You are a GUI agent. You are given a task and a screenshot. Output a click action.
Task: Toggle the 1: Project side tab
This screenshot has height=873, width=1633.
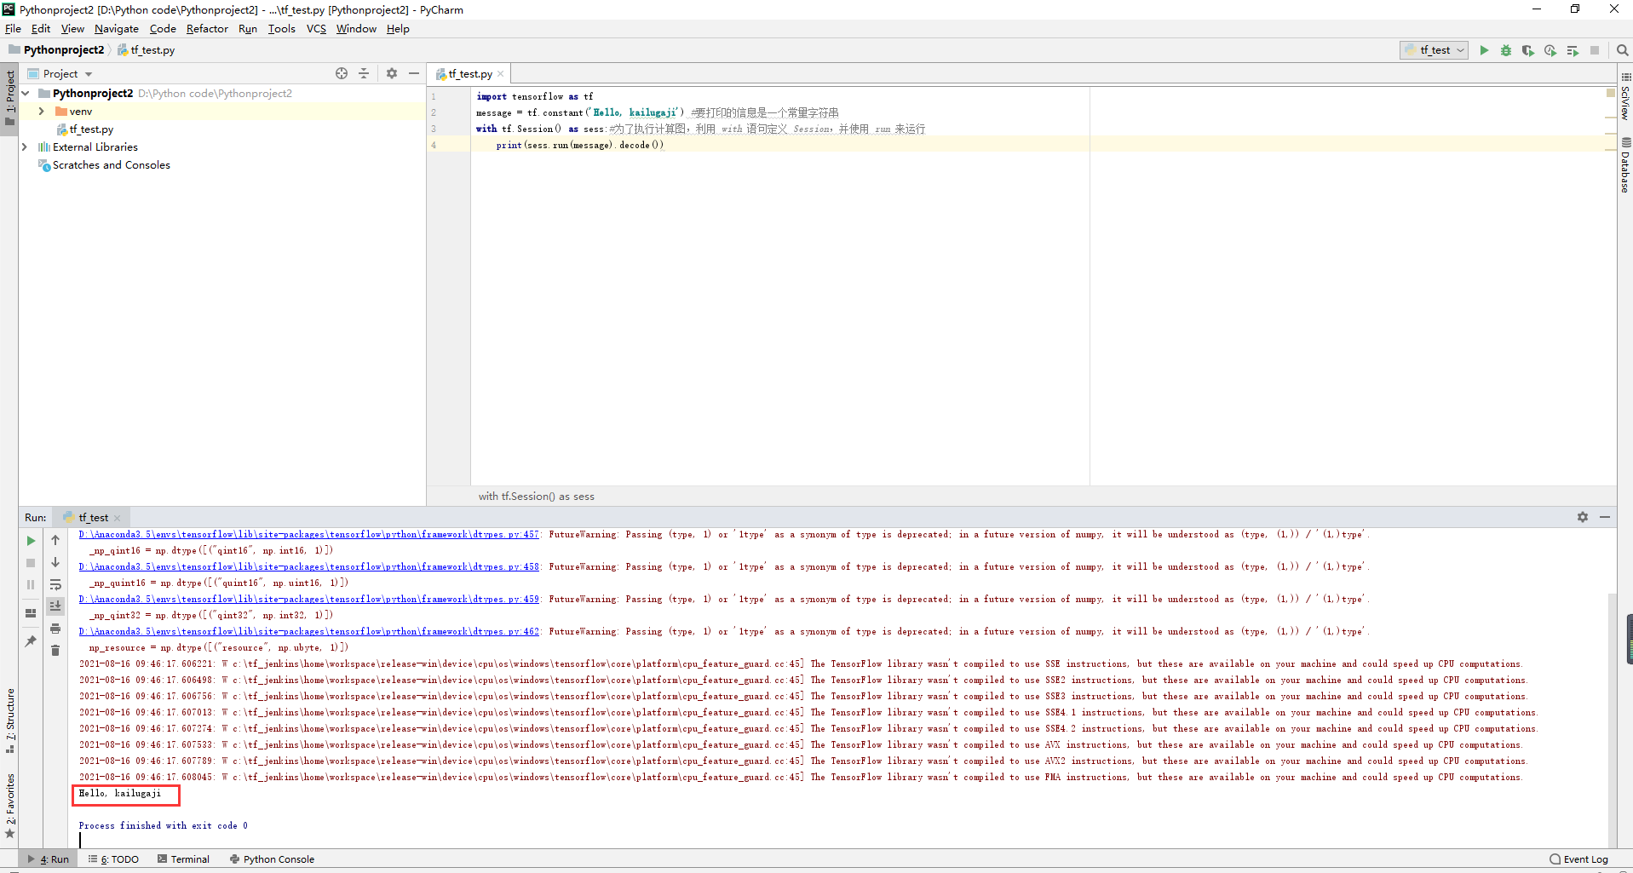point(10,98)
